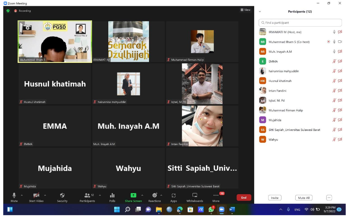The width and height of the screenshot is (348, 218).
Task: Click the tray microphone icon
Action: pos(288,209)
